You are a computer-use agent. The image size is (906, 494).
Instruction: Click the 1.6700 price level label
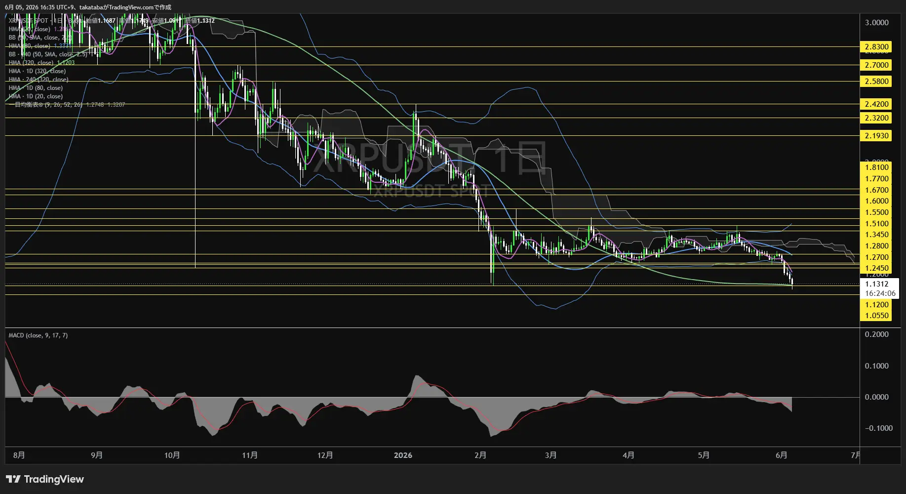(x=876, y=190)
